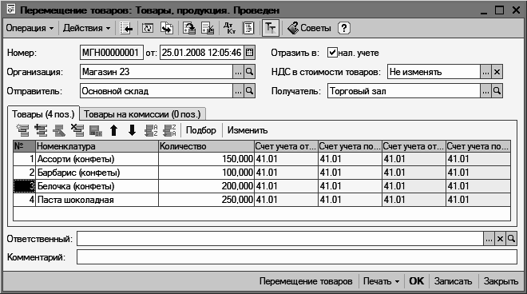Screen dimensions: 527x294
Task: Toggle the Тт text-size toolbar button
Action: click(270, 28)
